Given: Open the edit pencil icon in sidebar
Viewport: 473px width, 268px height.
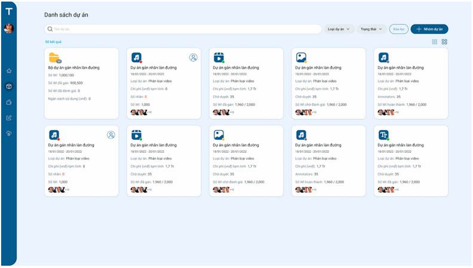Looking at the screenshot, I should pyautogui.click(x=9, y=118).
